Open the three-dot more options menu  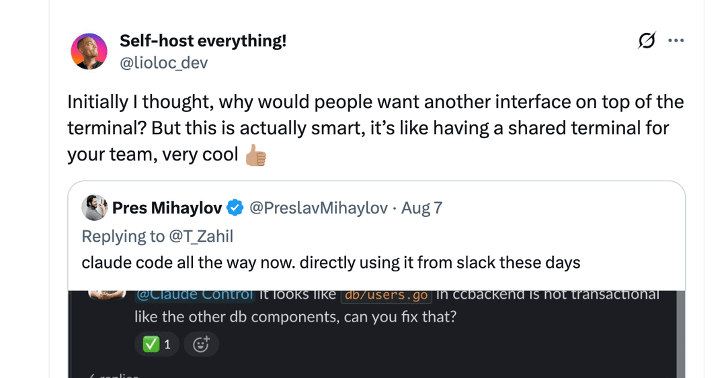pyautogui.click(x=676, y=41)
